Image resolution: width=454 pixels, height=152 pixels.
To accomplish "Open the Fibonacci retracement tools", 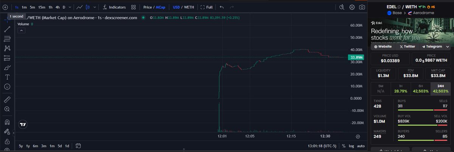I will coord(7,39).
